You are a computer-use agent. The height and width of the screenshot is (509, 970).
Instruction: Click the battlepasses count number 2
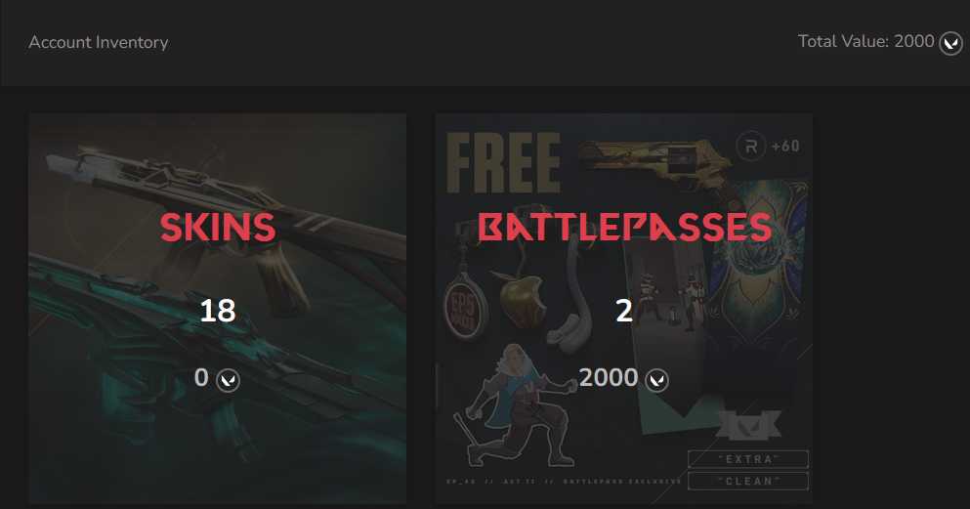coord(624,310)
